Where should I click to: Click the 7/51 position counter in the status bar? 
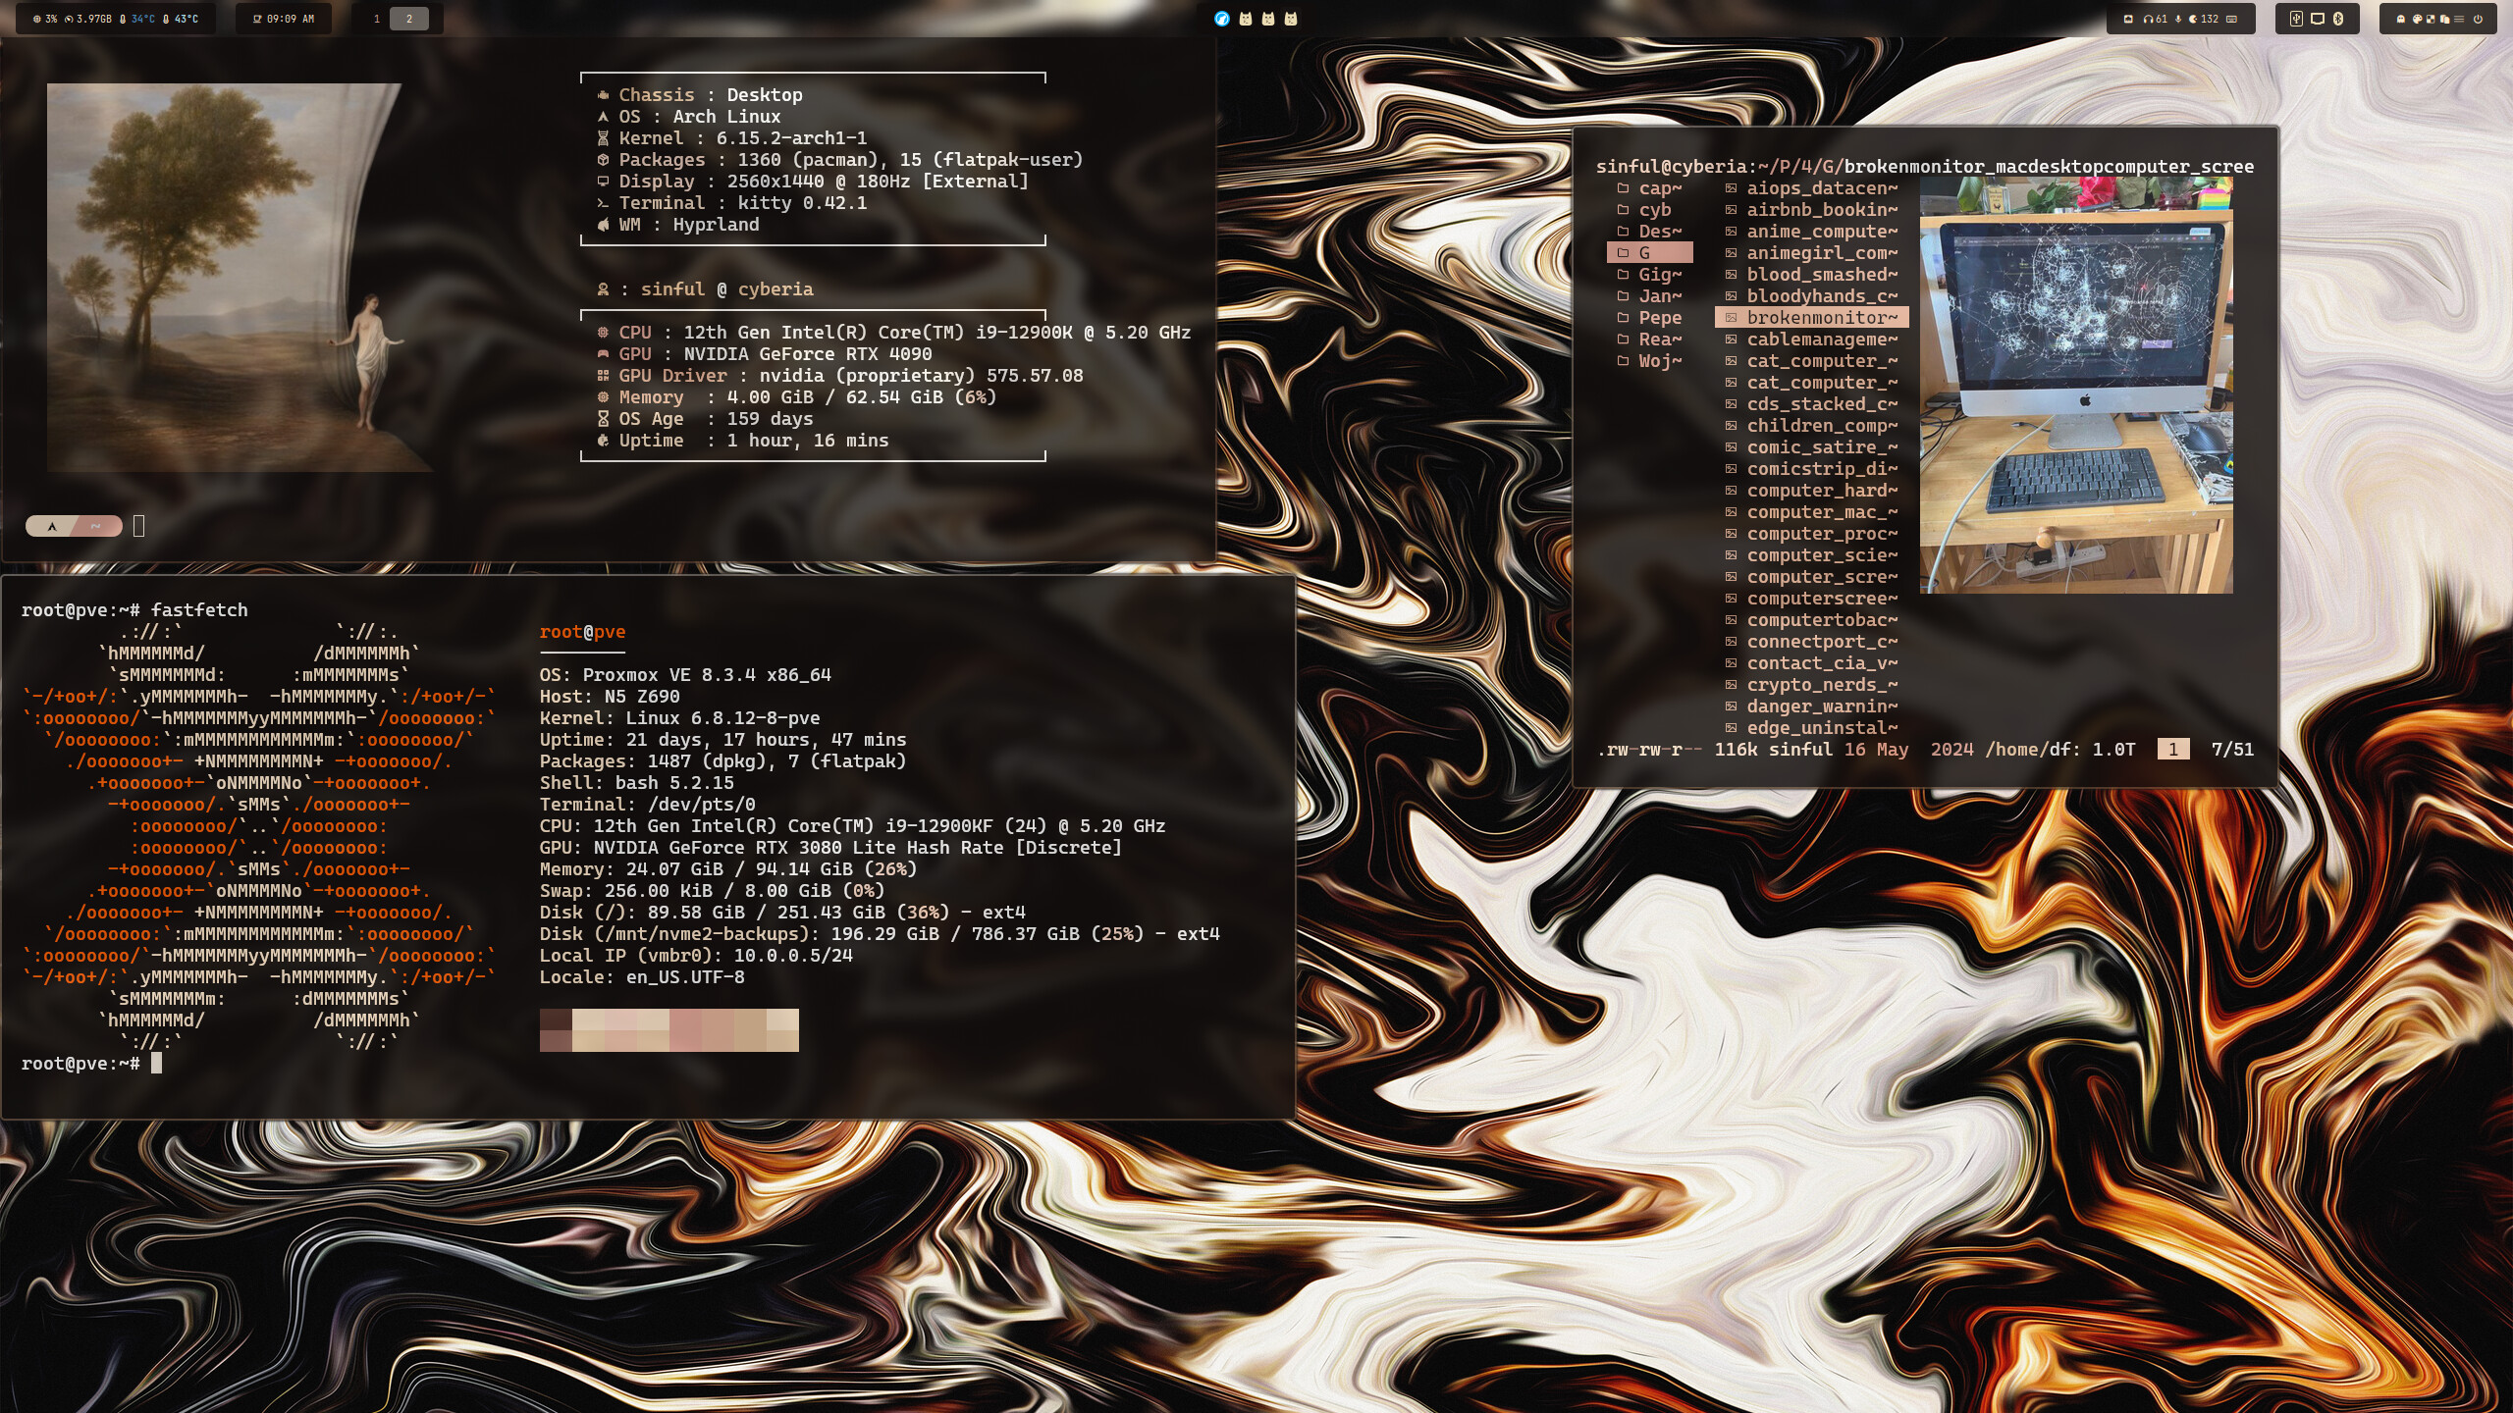pos(2232,750)
